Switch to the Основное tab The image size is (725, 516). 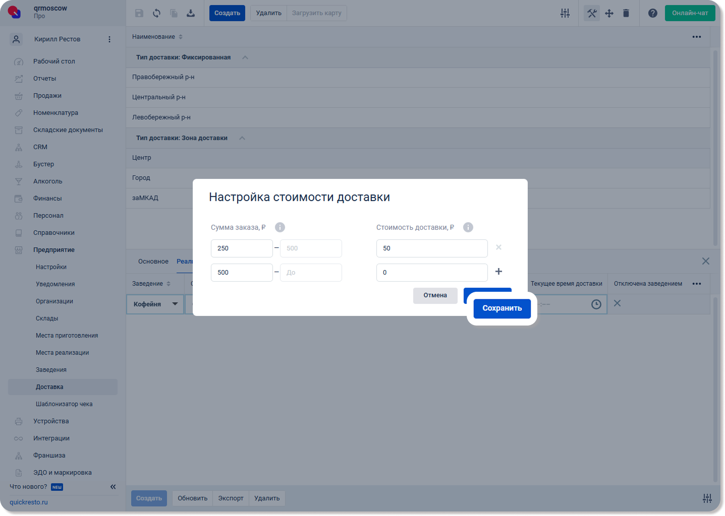click(x=153, y=262)
